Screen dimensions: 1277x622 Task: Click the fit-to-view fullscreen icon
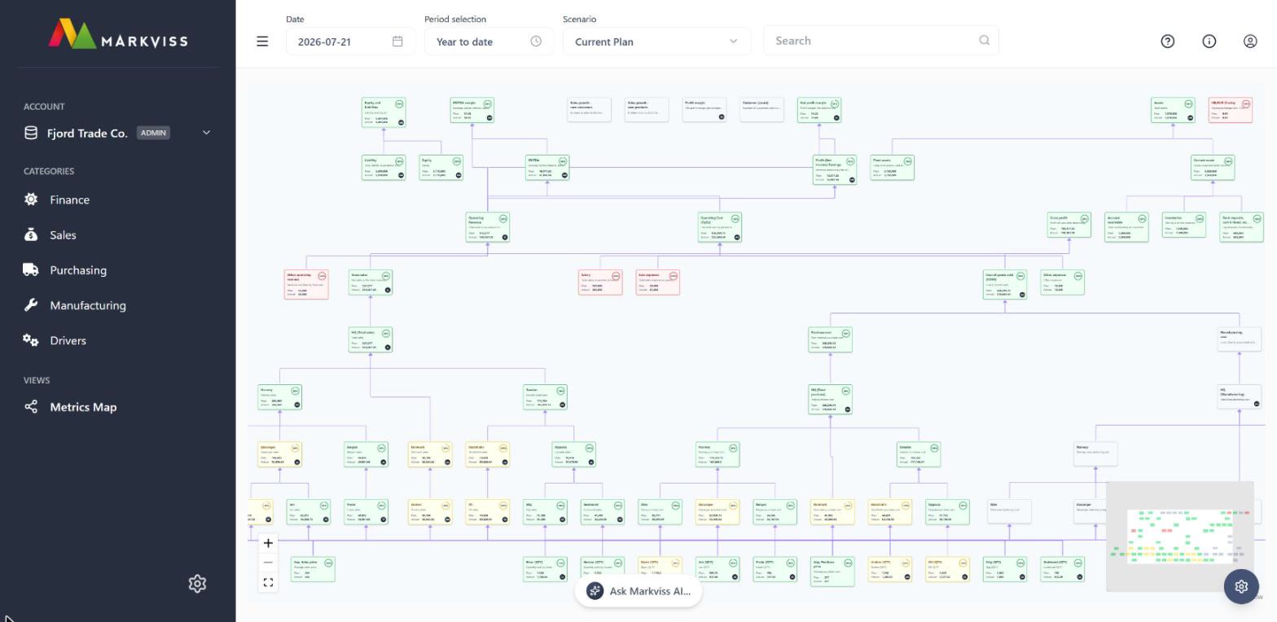(x=268, y=582)
